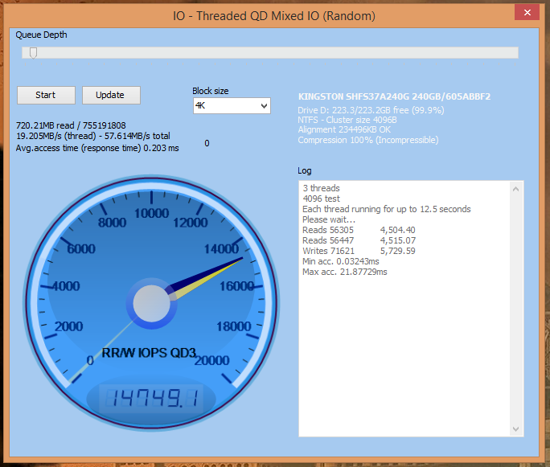The image size is (550, 467).
Task: Click the 'Reads 56447' log entry
Action: click(328, 240)
